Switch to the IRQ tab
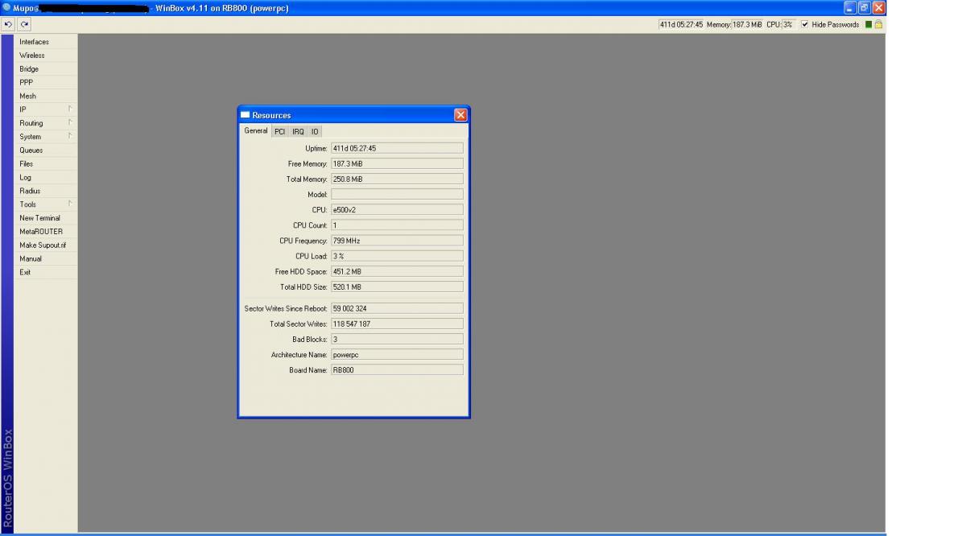The image size is (966, 536). [x=298, y=131]
